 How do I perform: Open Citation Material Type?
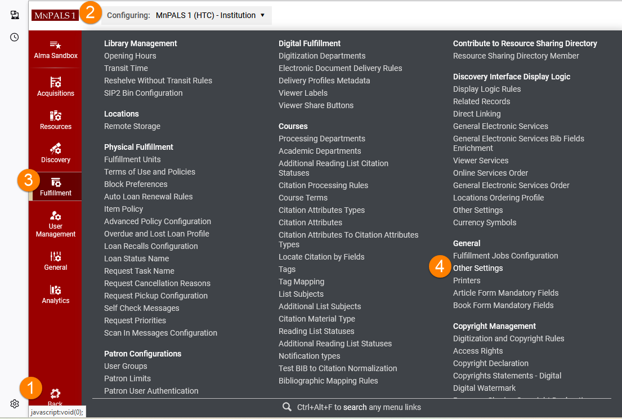316,319
